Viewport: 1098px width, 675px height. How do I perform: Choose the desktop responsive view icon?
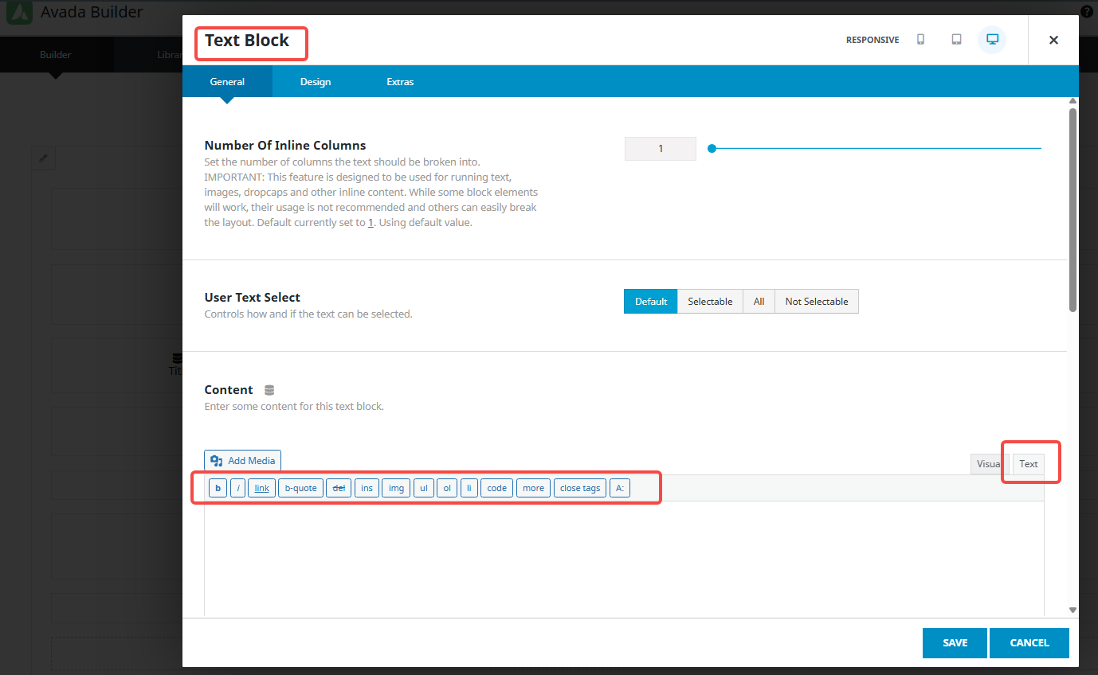[x=992, y=40]
